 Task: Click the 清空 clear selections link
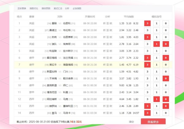point(132,122)
